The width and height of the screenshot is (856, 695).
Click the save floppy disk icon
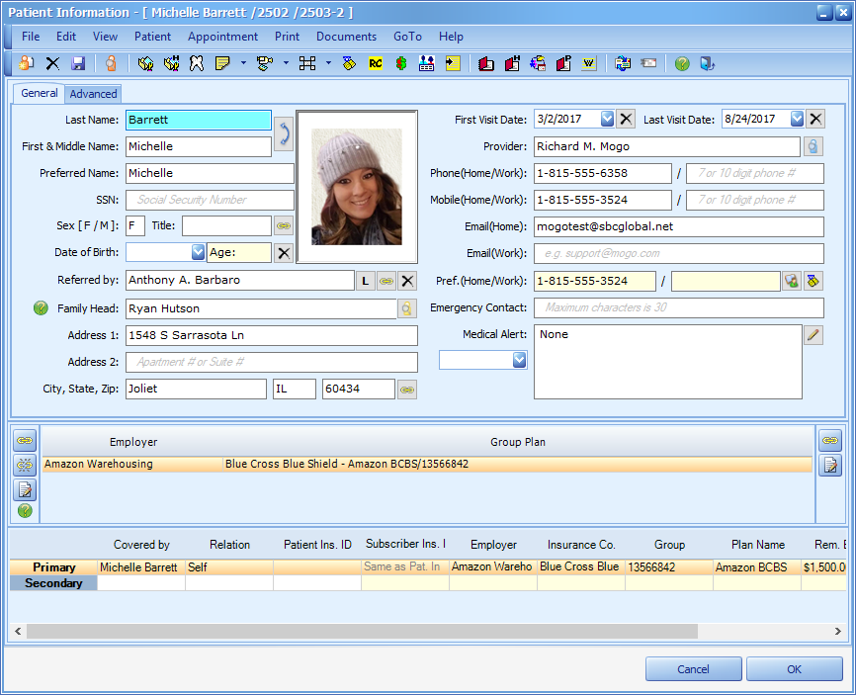[x=78, y=64]
